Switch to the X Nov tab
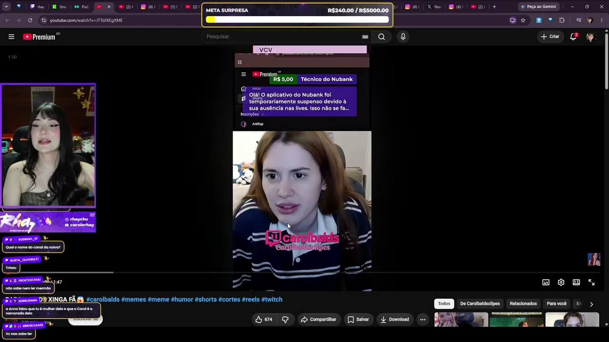 click(434, 7)
